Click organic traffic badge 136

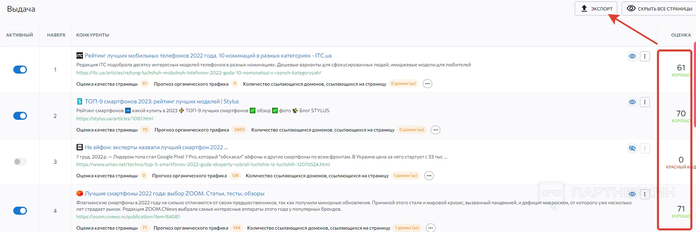tap(235, 176)
